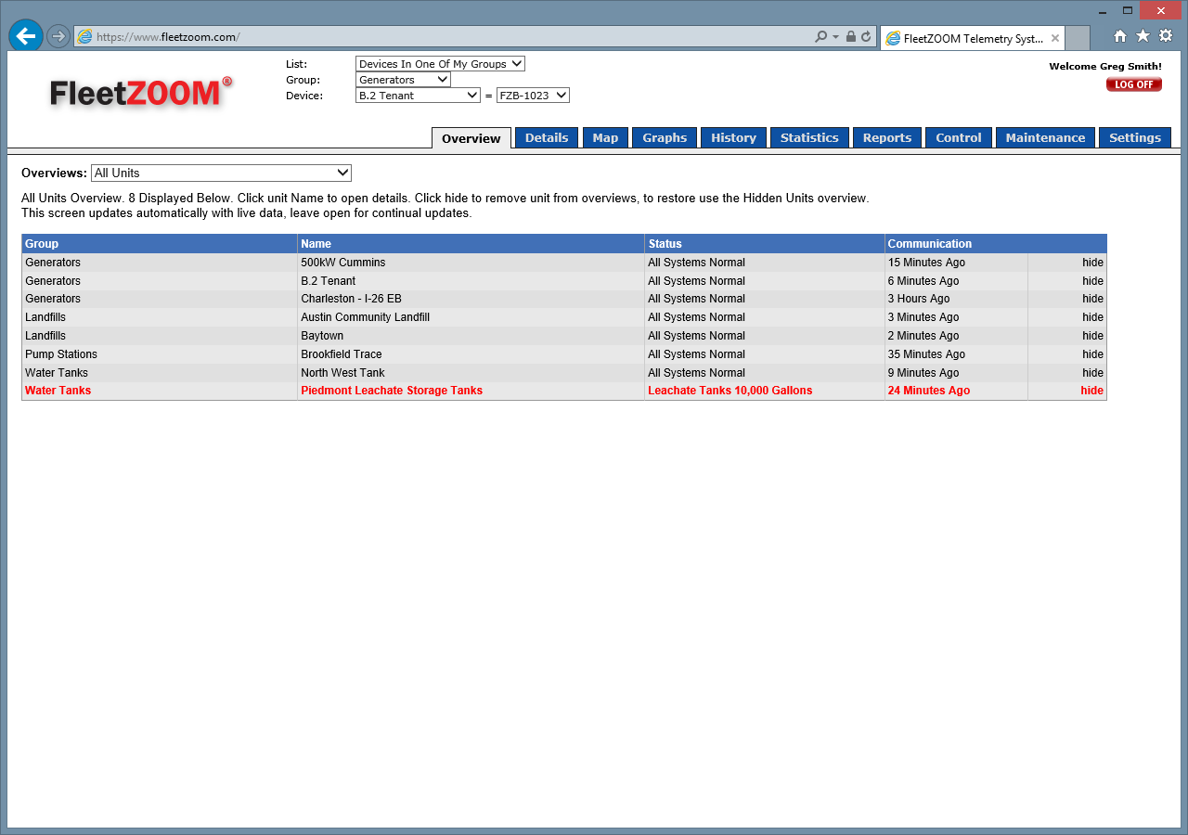1188x835 pixels.
Task: Click the Name column header
Action: coord(471,244)
